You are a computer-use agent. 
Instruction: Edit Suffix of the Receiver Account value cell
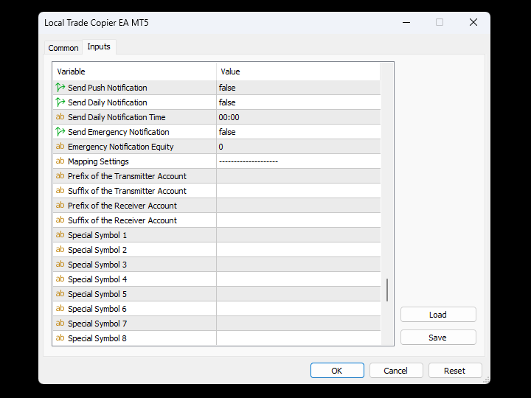click(x=299, y=220)
